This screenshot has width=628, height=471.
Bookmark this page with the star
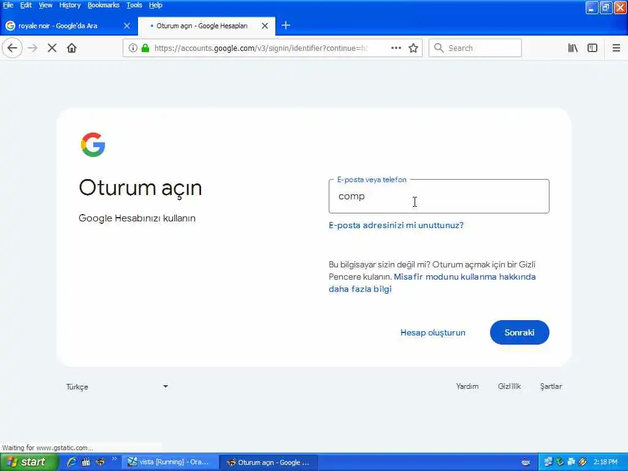tap(413, 48)
